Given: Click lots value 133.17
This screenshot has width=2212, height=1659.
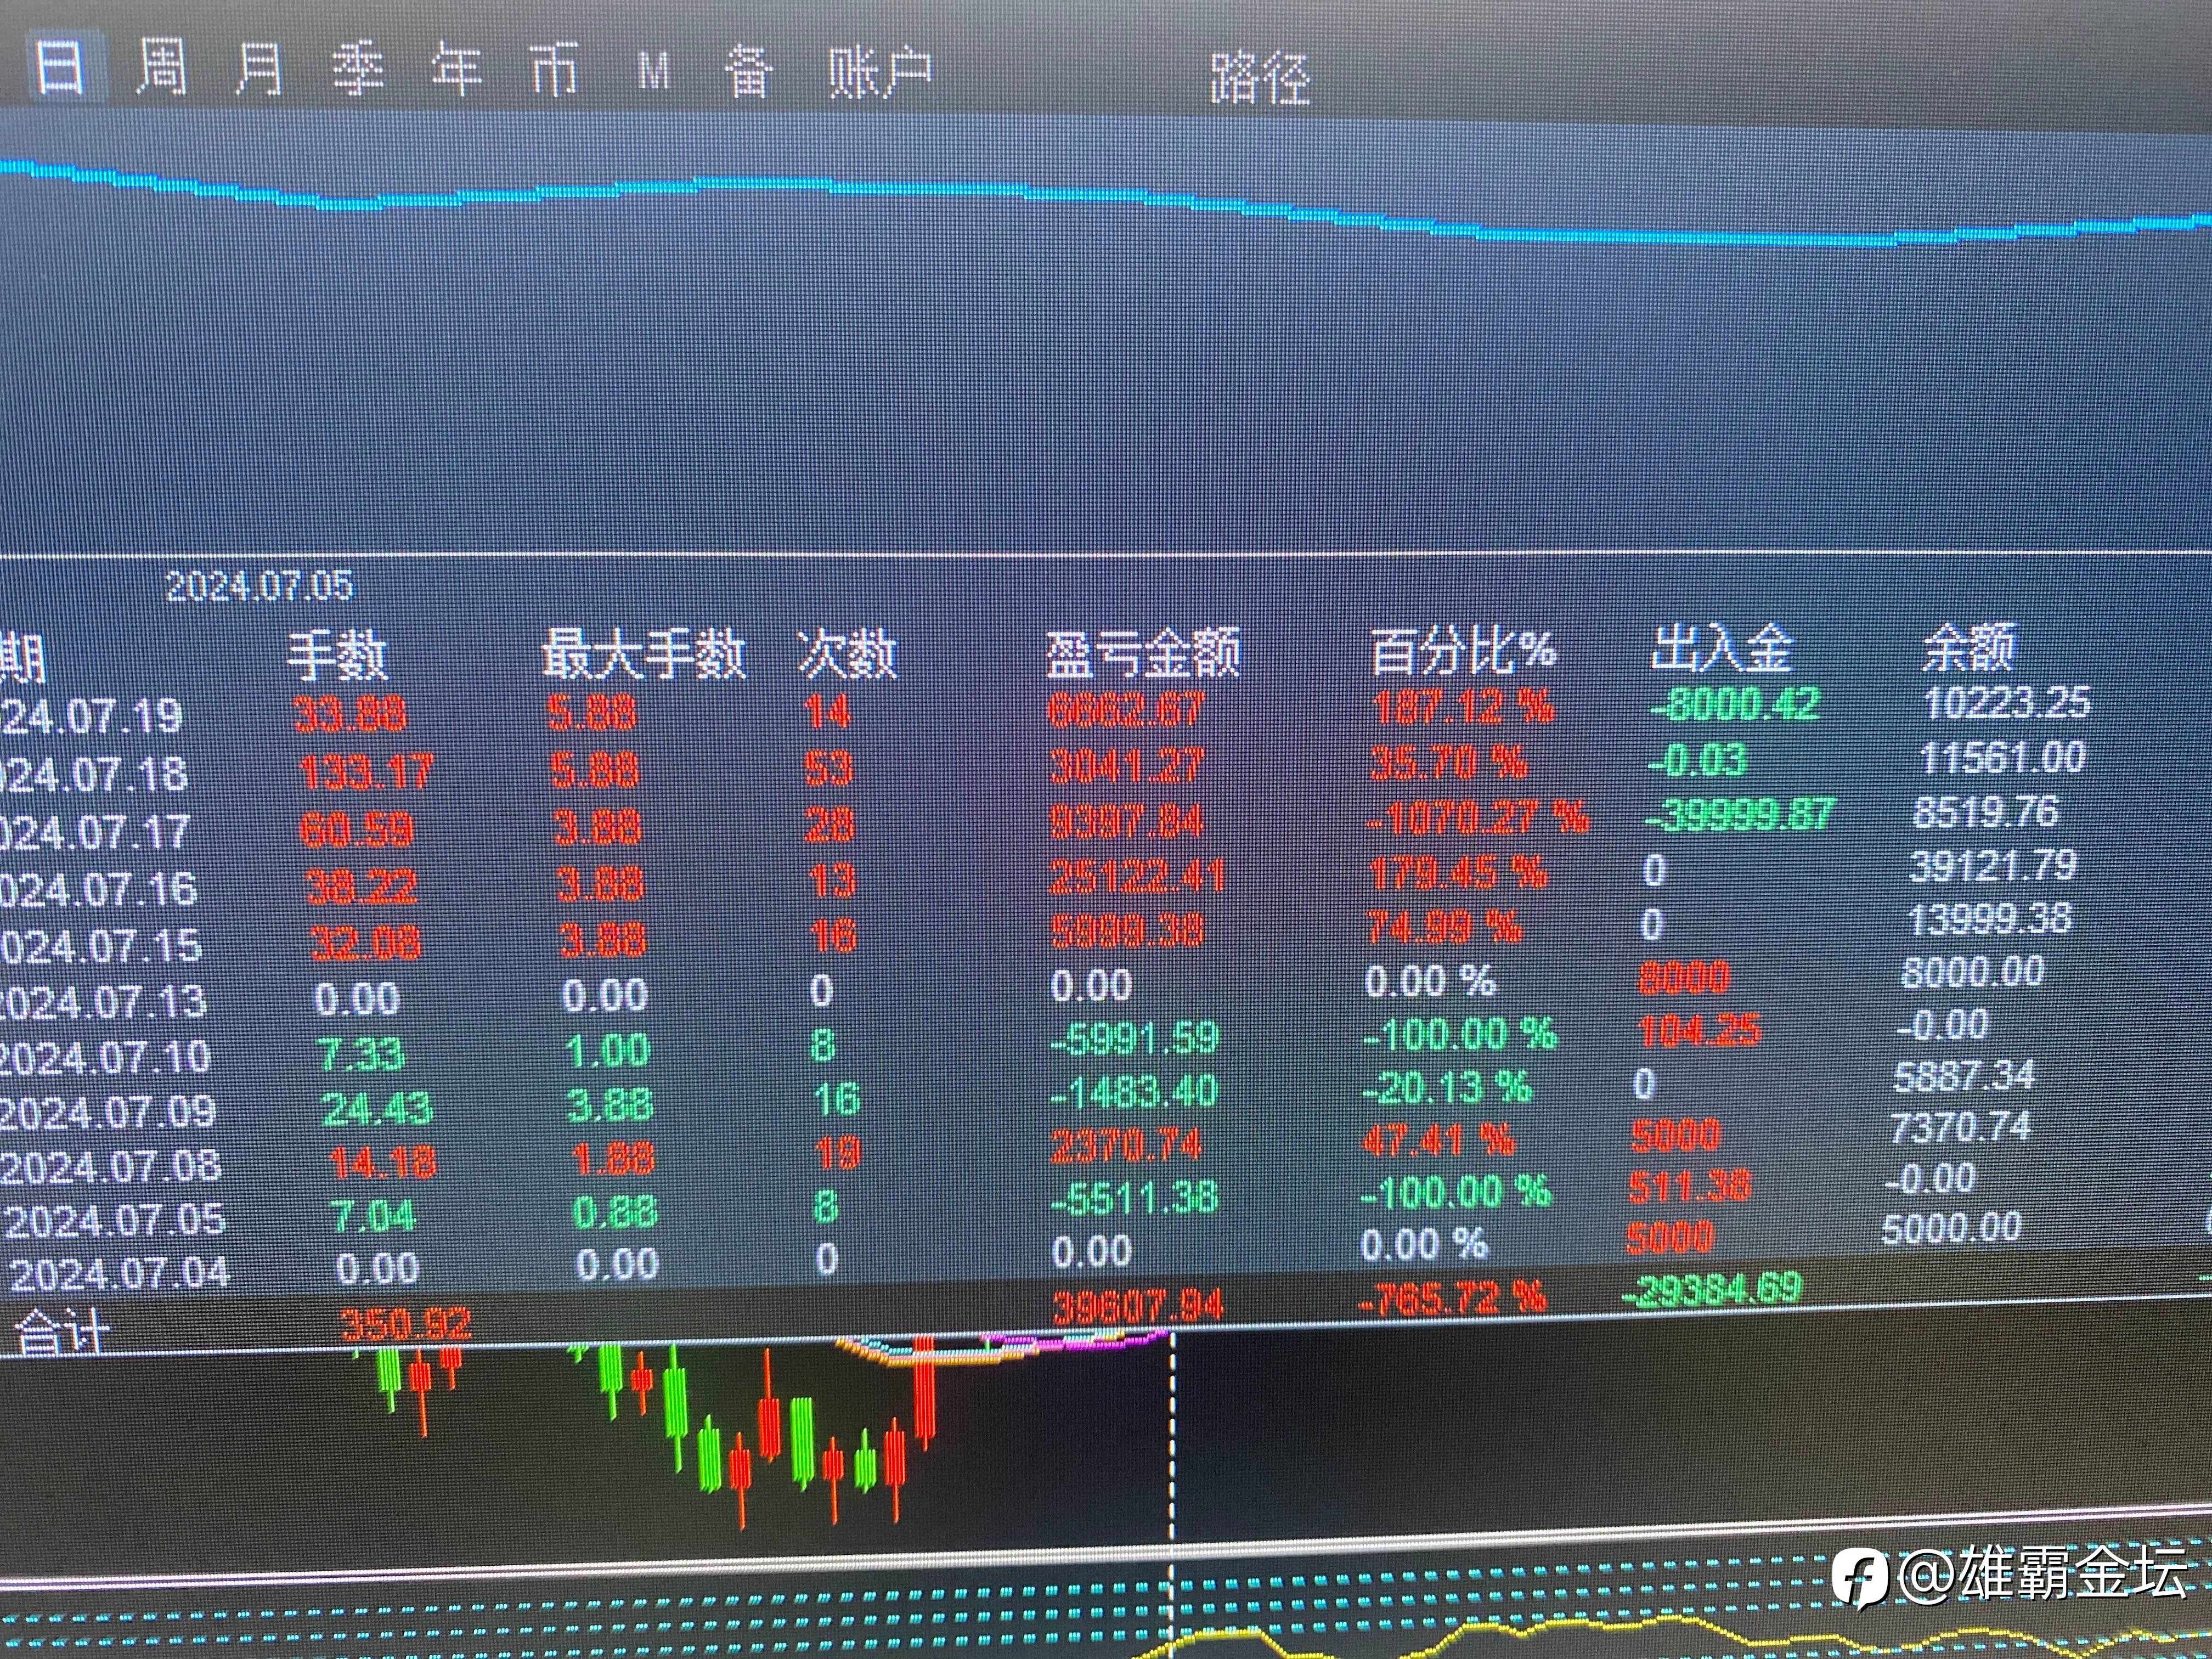Looking at the screenshot, I should click(366, 772).
